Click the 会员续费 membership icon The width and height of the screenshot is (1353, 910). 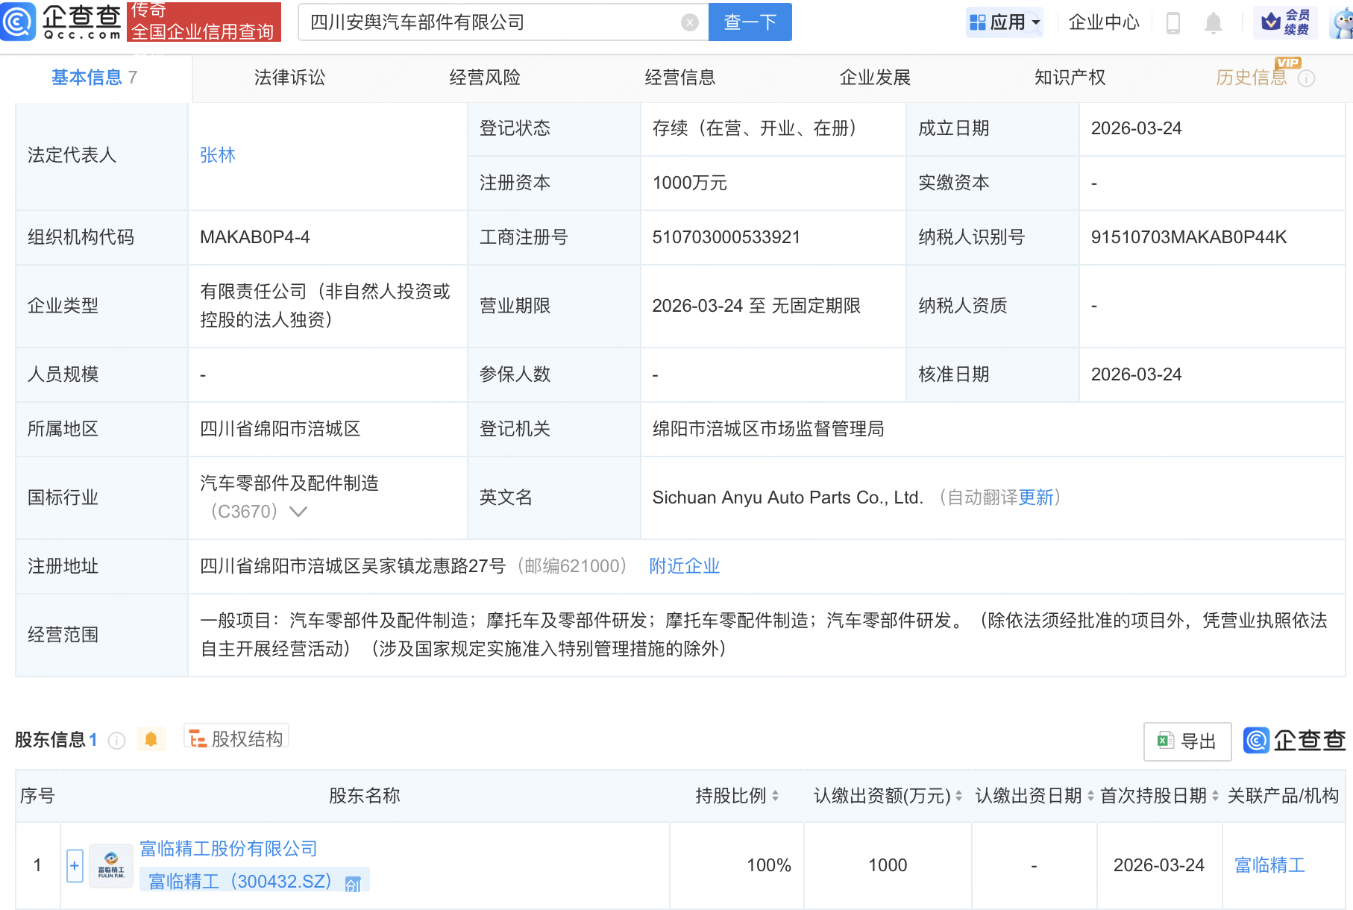pos(1285,22)
